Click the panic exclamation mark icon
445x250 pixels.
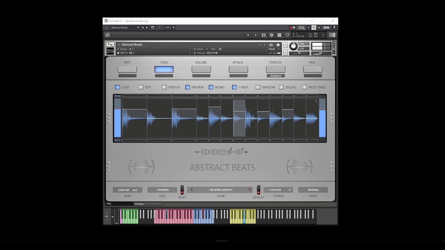coord(323,35)
